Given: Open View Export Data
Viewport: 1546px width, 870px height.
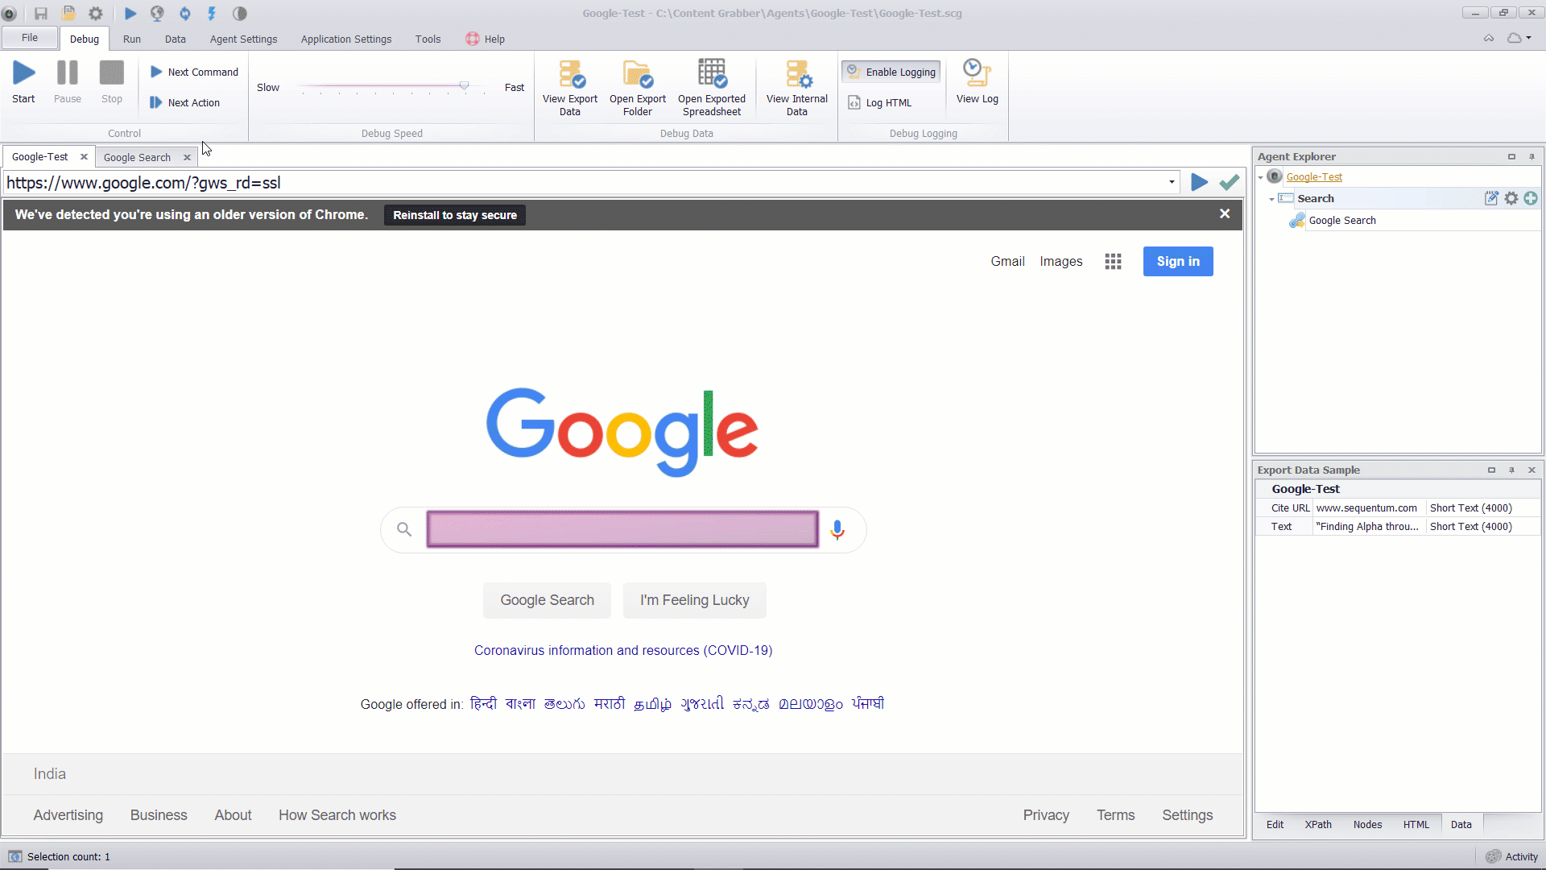Looking at the screenshot, I should click(570, 75).
